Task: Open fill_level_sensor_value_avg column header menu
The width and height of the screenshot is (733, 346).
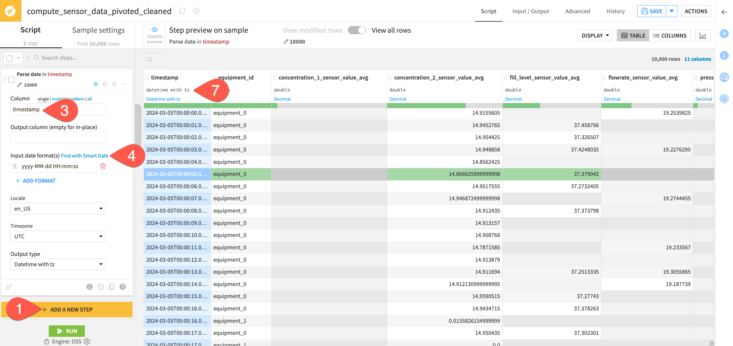Action: tap(545, 77)
